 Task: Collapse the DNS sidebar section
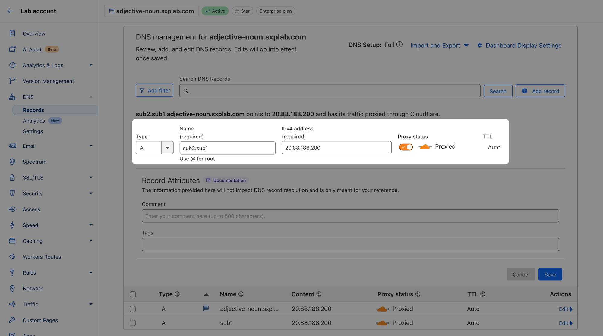point(91,97)
